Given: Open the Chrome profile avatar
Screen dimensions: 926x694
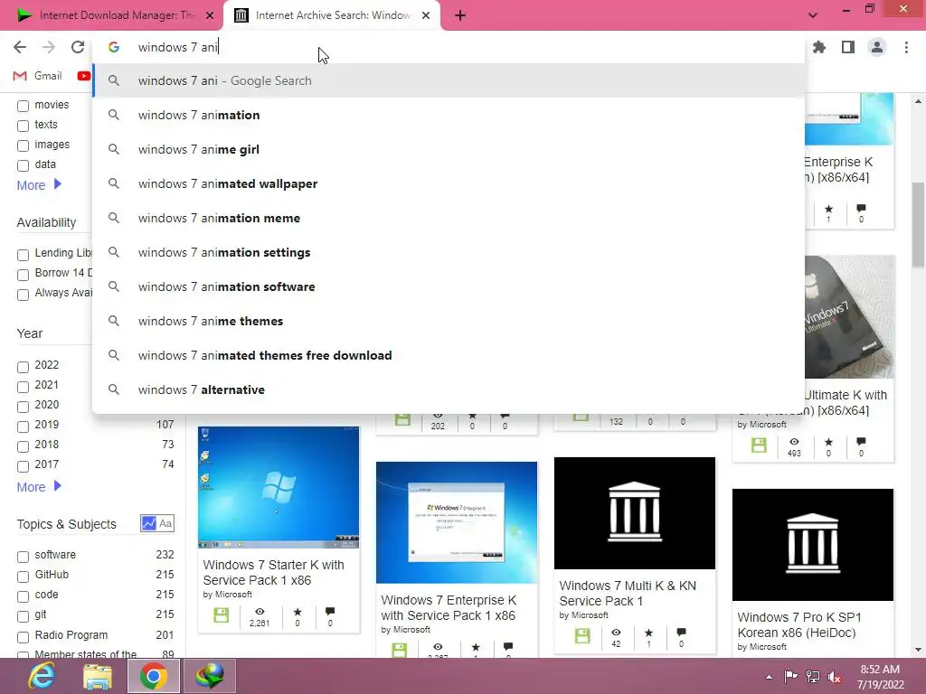Looking at the screenshot, I should [877, 47].
